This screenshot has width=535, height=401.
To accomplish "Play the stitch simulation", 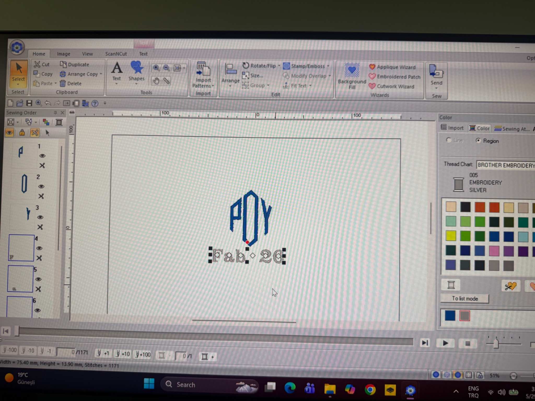I will point(445,343).
